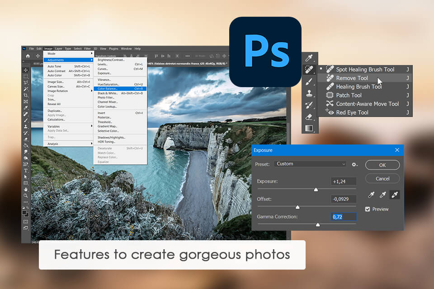
Task: Select the Magic Wand tool
Action: pyautogui.click(x=26, y=89)
